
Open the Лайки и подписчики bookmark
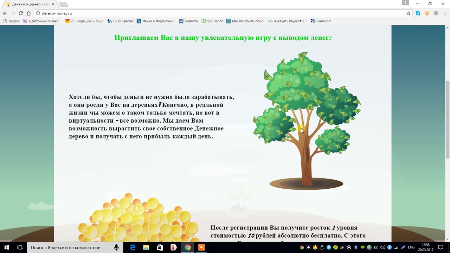tap(156, 21)
